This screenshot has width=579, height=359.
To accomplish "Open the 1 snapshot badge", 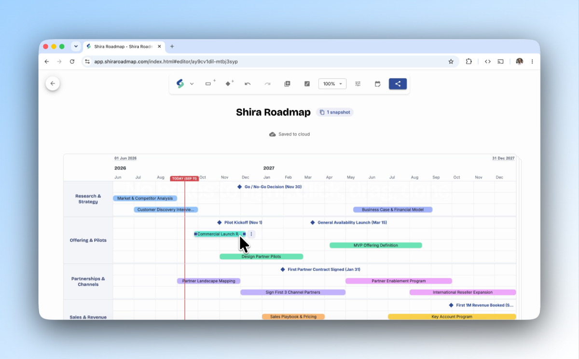I will pyautogui.click(x=335, y=112).
